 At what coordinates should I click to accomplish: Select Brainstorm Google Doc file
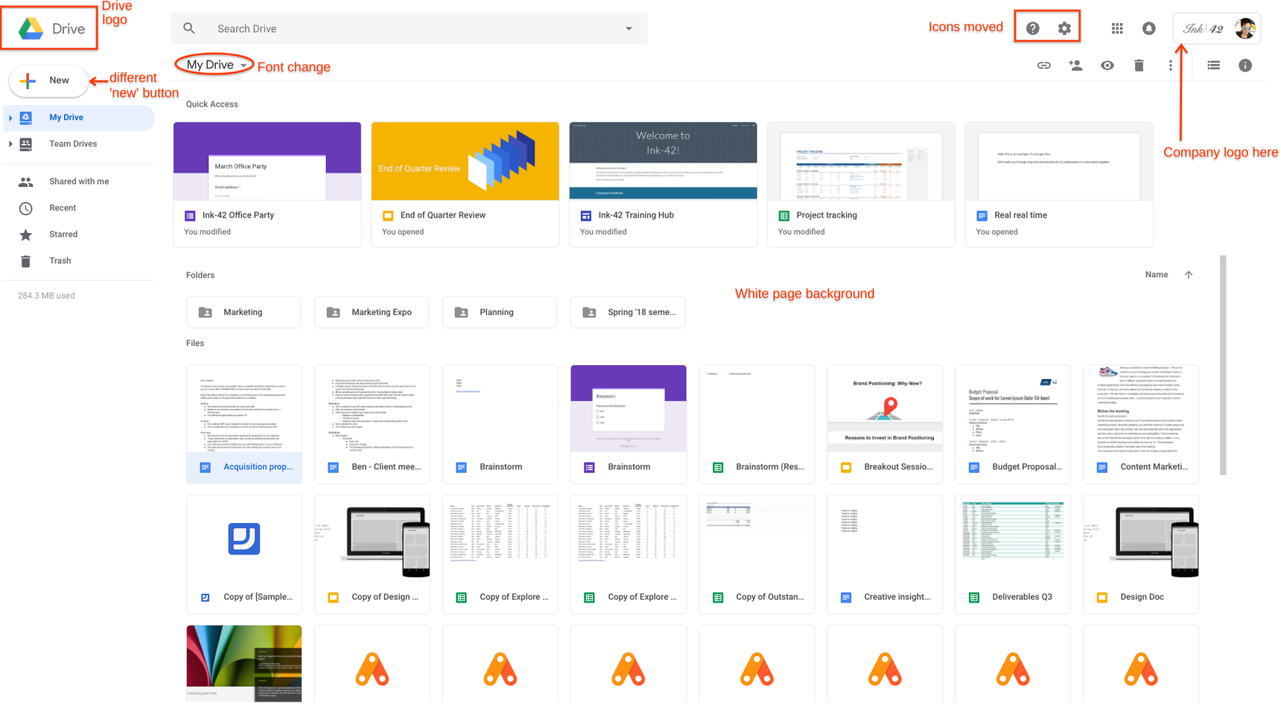(x=500, y=424)
